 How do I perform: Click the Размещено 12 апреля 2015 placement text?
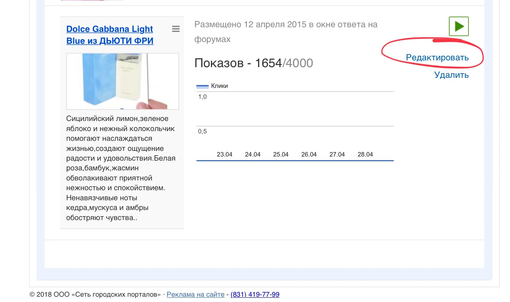pyautogui.click(x=286, y=32)
